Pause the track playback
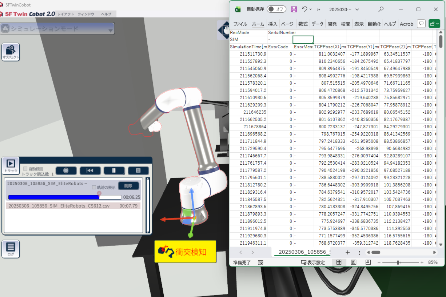This screenshot has width=446, height=297. coord(114,170)
